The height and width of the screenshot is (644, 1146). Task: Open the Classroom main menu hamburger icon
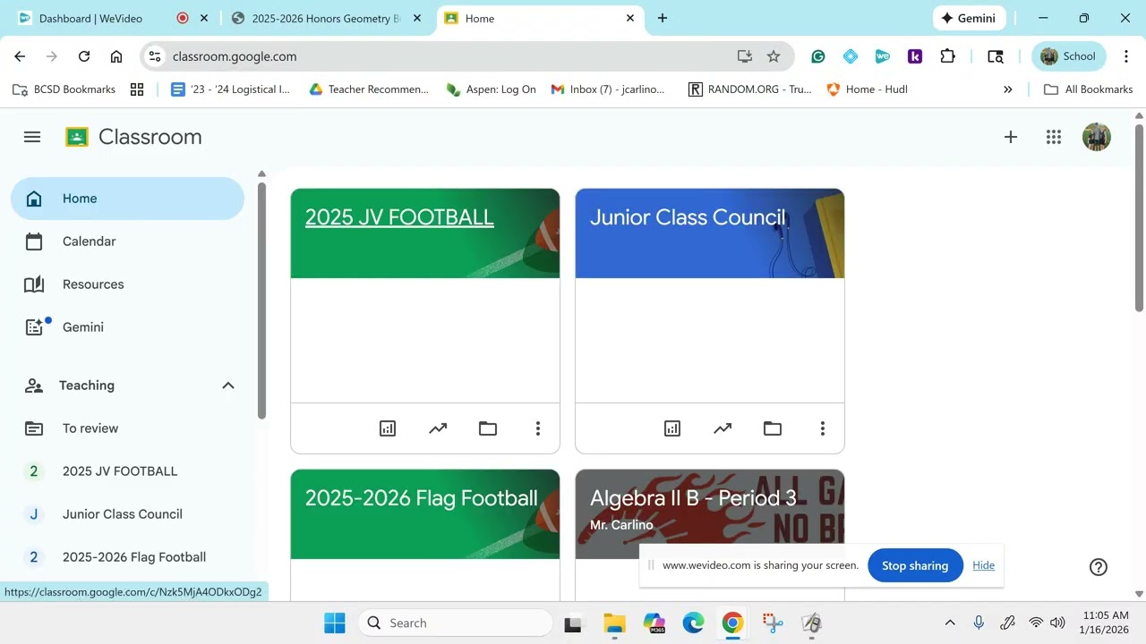tap(32, 137)
